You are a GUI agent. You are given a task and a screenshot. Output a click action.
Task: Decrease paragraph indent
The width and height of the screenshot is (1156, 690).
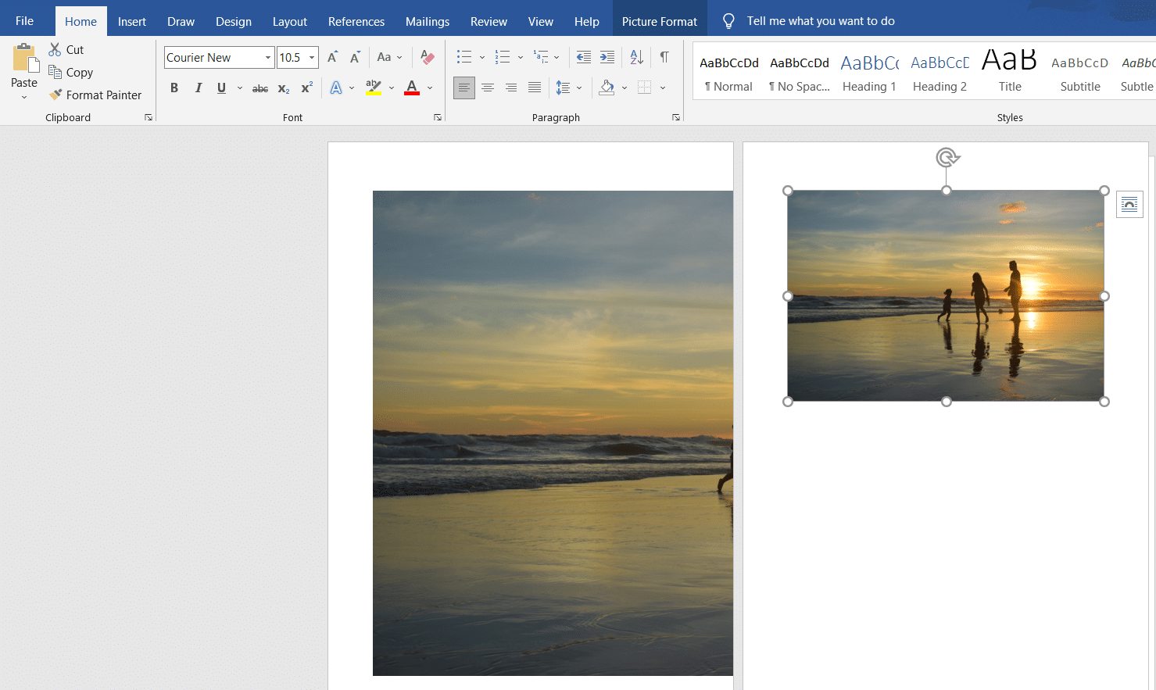pos(583,57)
